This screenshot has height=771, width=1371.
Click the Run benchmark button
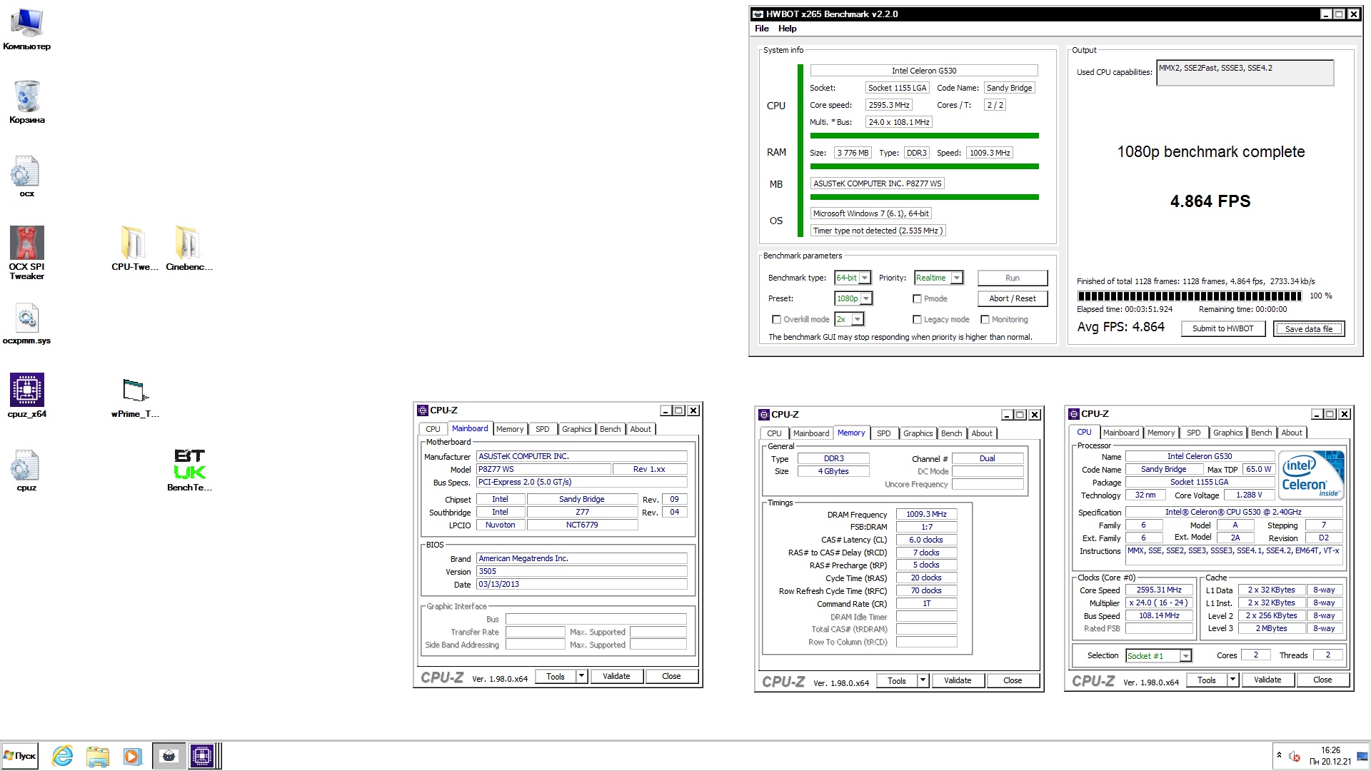tap(1012, 278)
